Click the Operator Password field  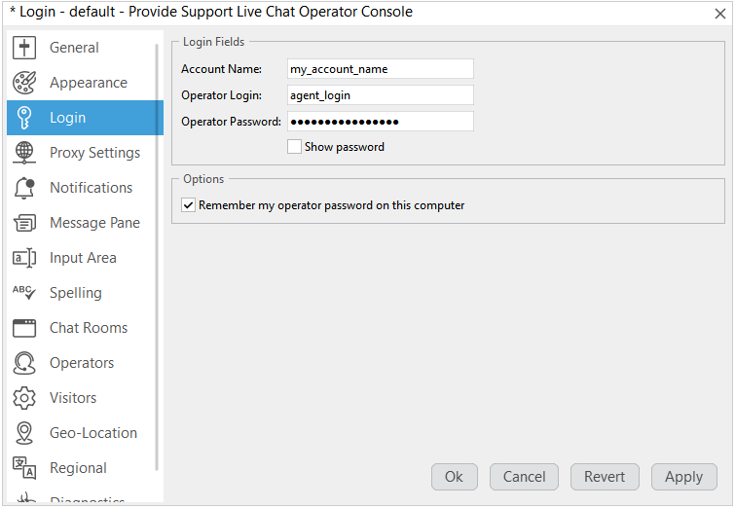click(381, 122)
